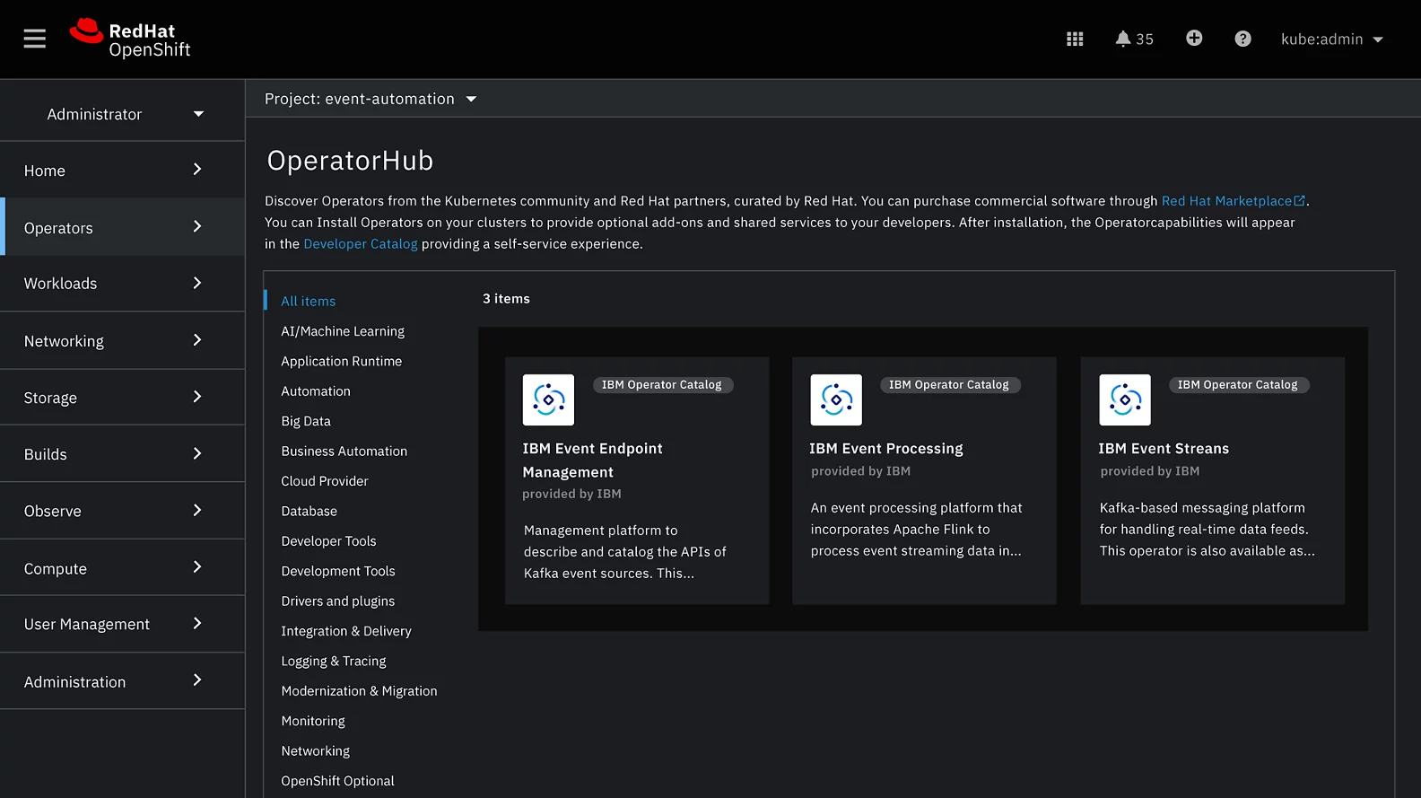Expand the Storage navigation section

pyautogui.click(x=122, y=398)
